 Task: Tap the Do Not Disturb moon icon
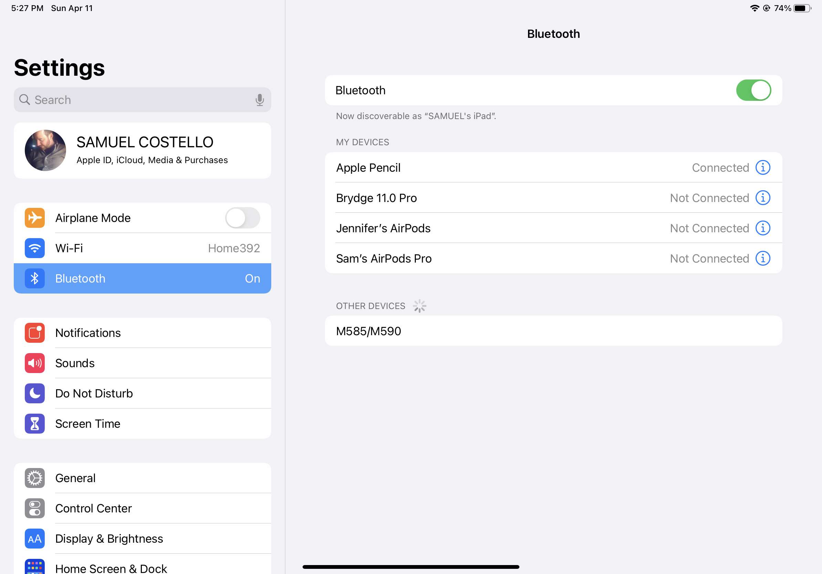click(35, 393)
